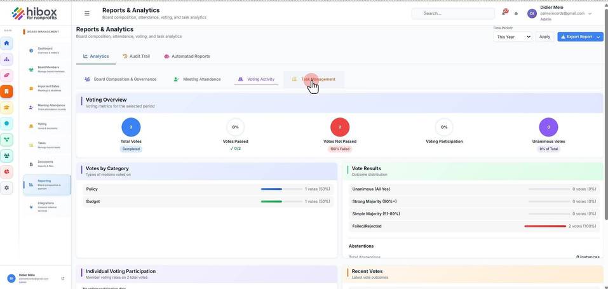608x289 pixels.
Task: Click the status dot beside notifications
Action: 516,13
